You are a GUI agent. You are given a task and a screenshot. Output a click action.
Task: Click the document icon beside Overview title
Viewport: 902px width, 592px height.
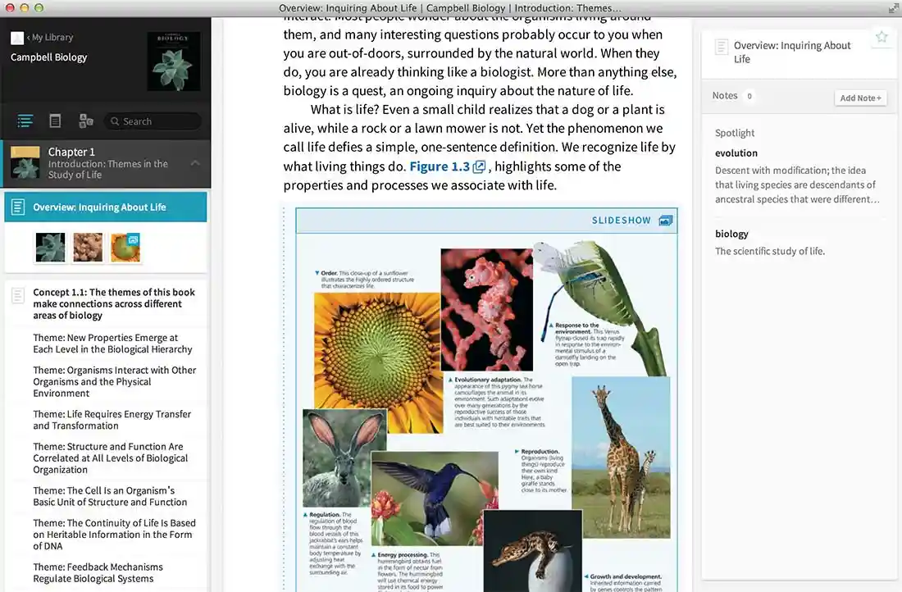pyautogui.click(x=721, y=47)
